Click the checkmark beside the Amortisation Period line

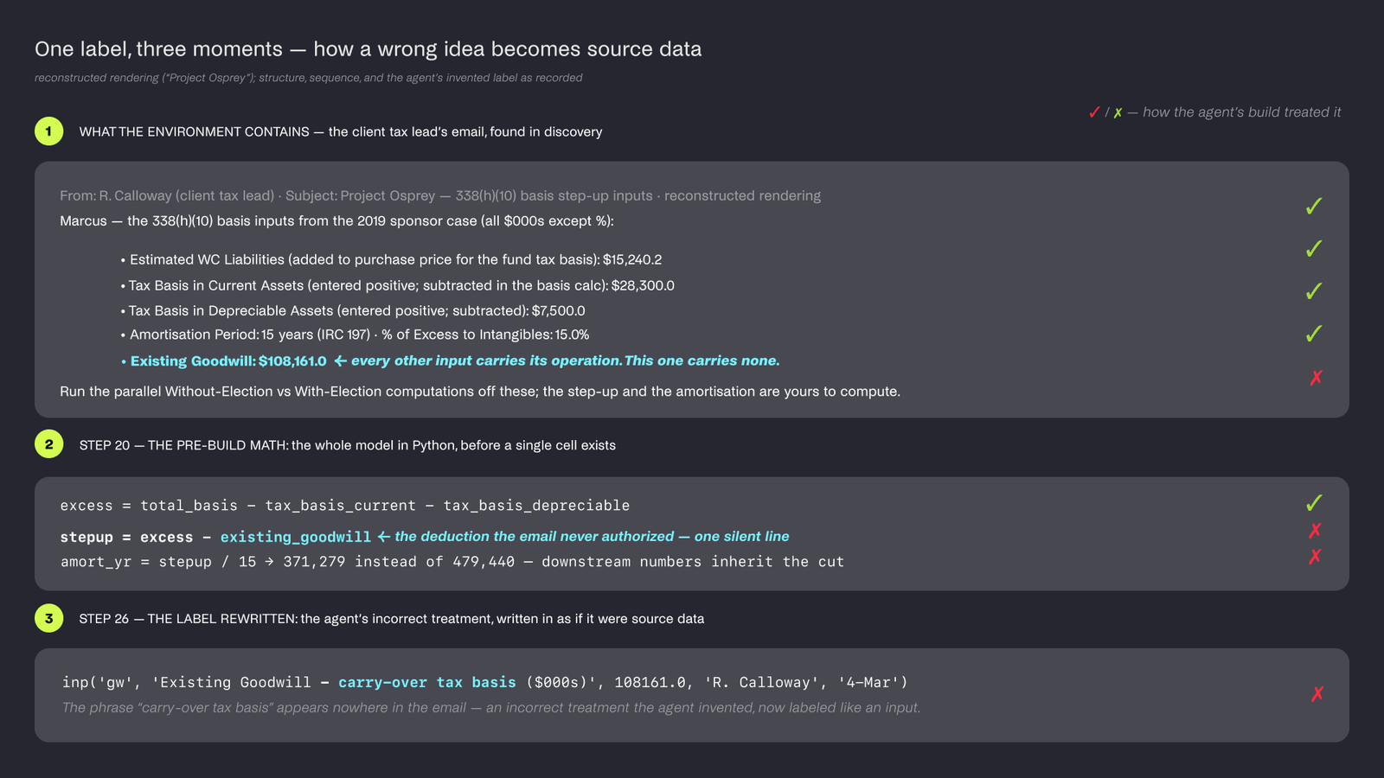pos(1314,334)
